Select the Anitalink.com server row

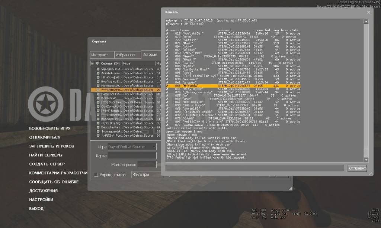tap(126, 73)
